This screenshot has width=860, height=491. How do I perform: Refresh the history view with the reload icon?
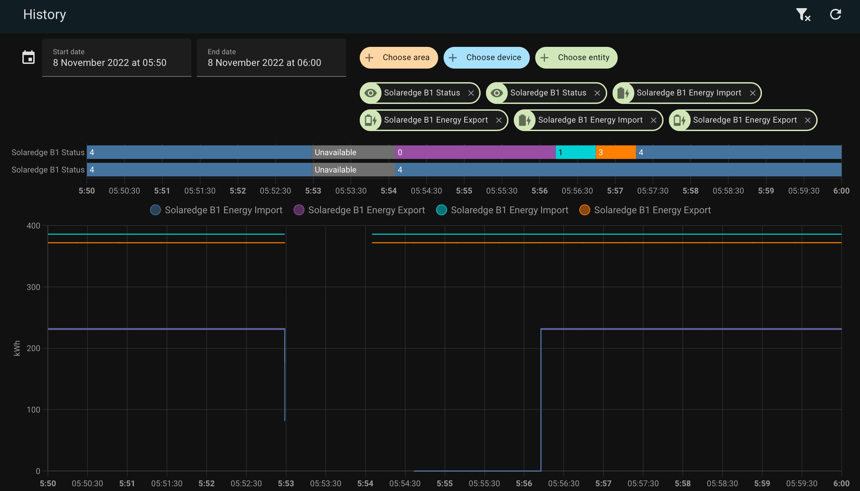(836, 15)
